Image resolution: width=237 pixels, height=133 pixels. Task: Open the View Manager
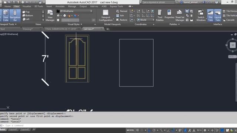click(x=50, y=16)
